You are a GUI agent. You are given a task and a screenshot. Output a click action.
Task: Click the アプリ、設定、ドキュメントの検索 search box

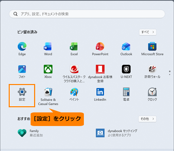point(87,14)
